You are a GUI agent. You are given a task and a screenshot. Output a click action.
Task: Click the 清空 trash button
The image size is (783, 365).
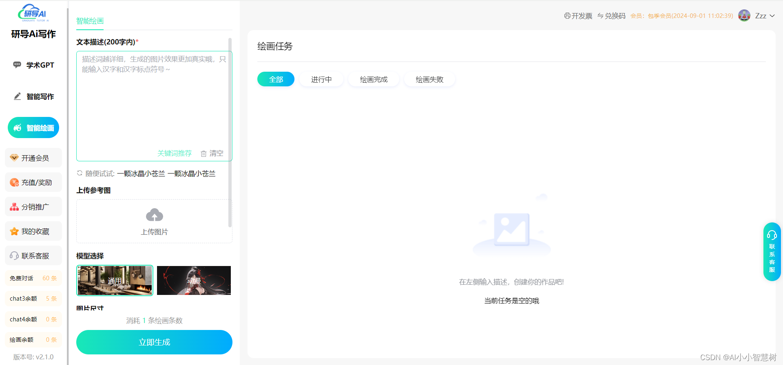212,153
